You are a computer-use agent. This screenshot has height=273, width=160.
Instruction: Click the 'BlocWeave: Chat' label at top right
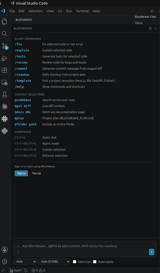click(145, 17)
